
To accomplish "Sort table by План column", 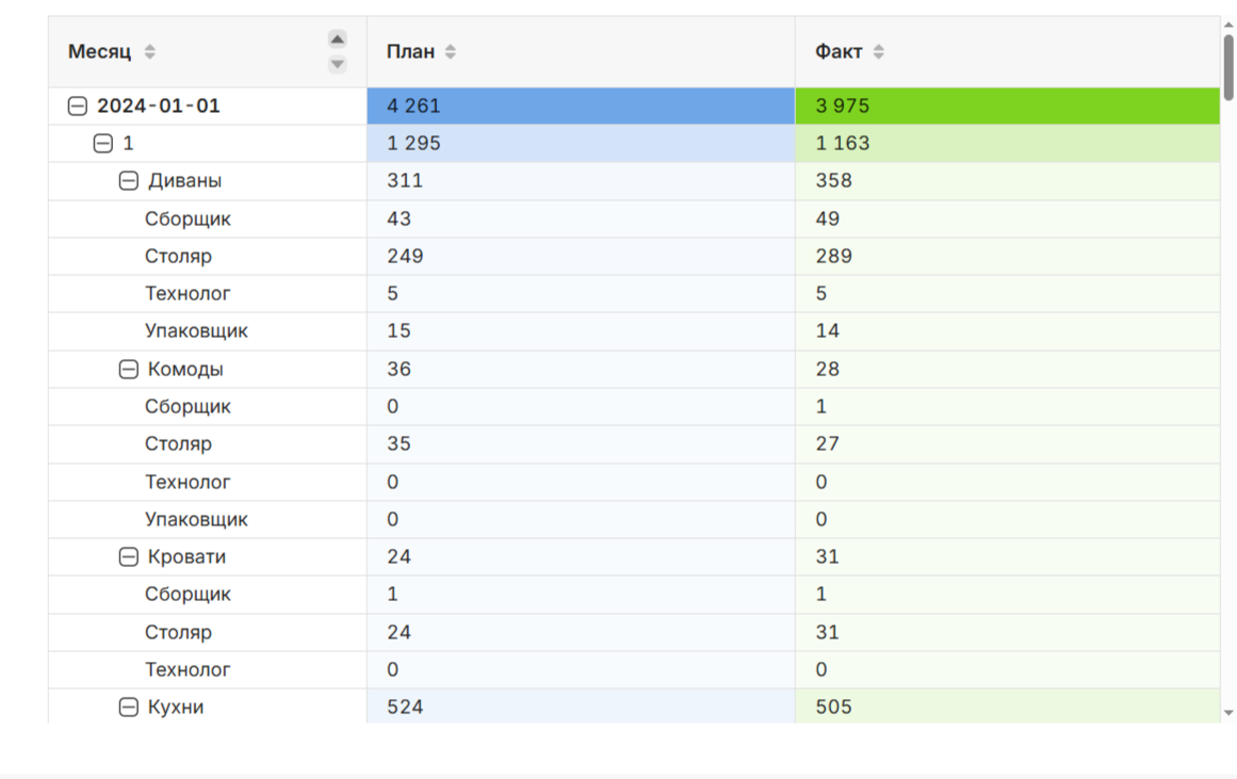I will click(x=450, y=52).
